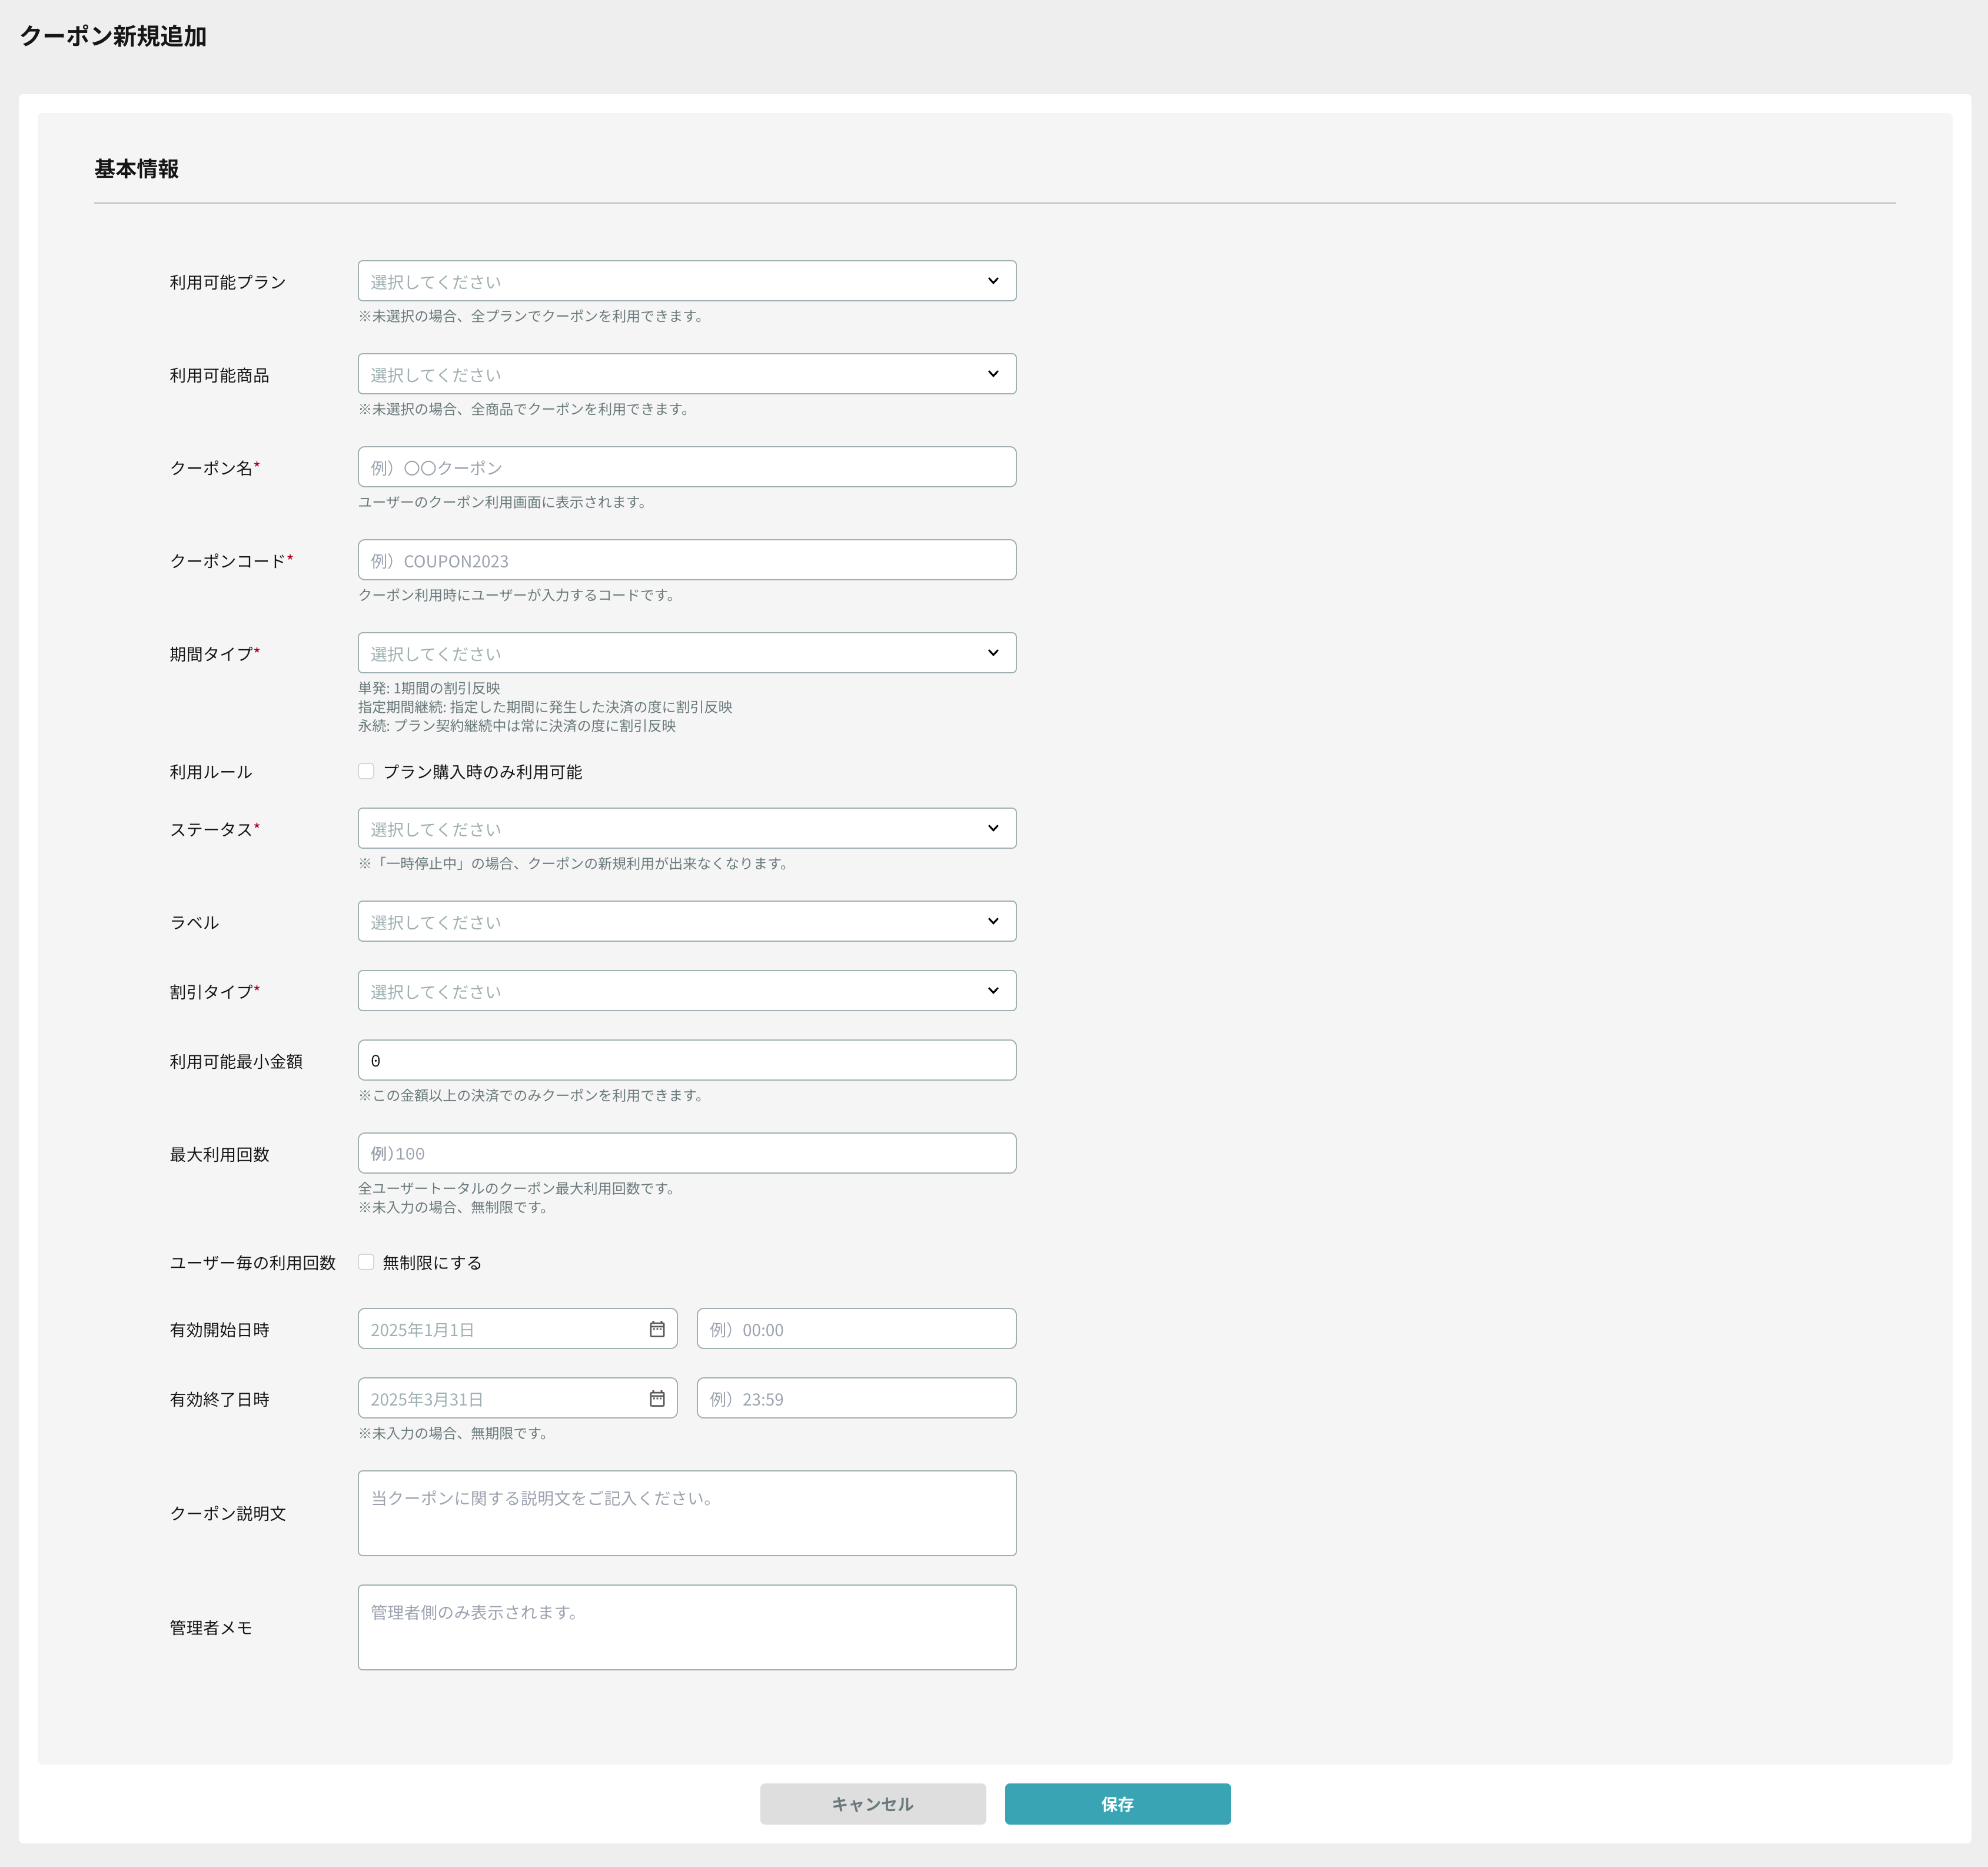1988x1867 pixels.
Task: Enable 無制限にする checkbox
Action: [366, 1262]
